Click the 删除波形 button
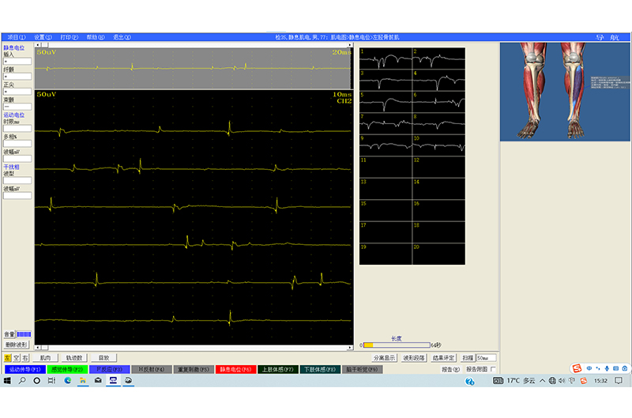The image size is (632, 418). [x=17, y=345]
